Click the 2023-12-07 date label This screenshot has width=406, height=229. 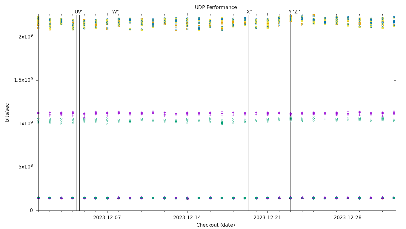click(107, 218)
